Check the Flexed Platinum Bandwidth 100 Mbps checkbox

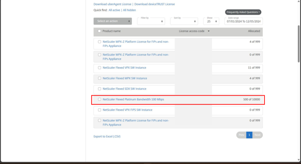[x=99, y=99]
